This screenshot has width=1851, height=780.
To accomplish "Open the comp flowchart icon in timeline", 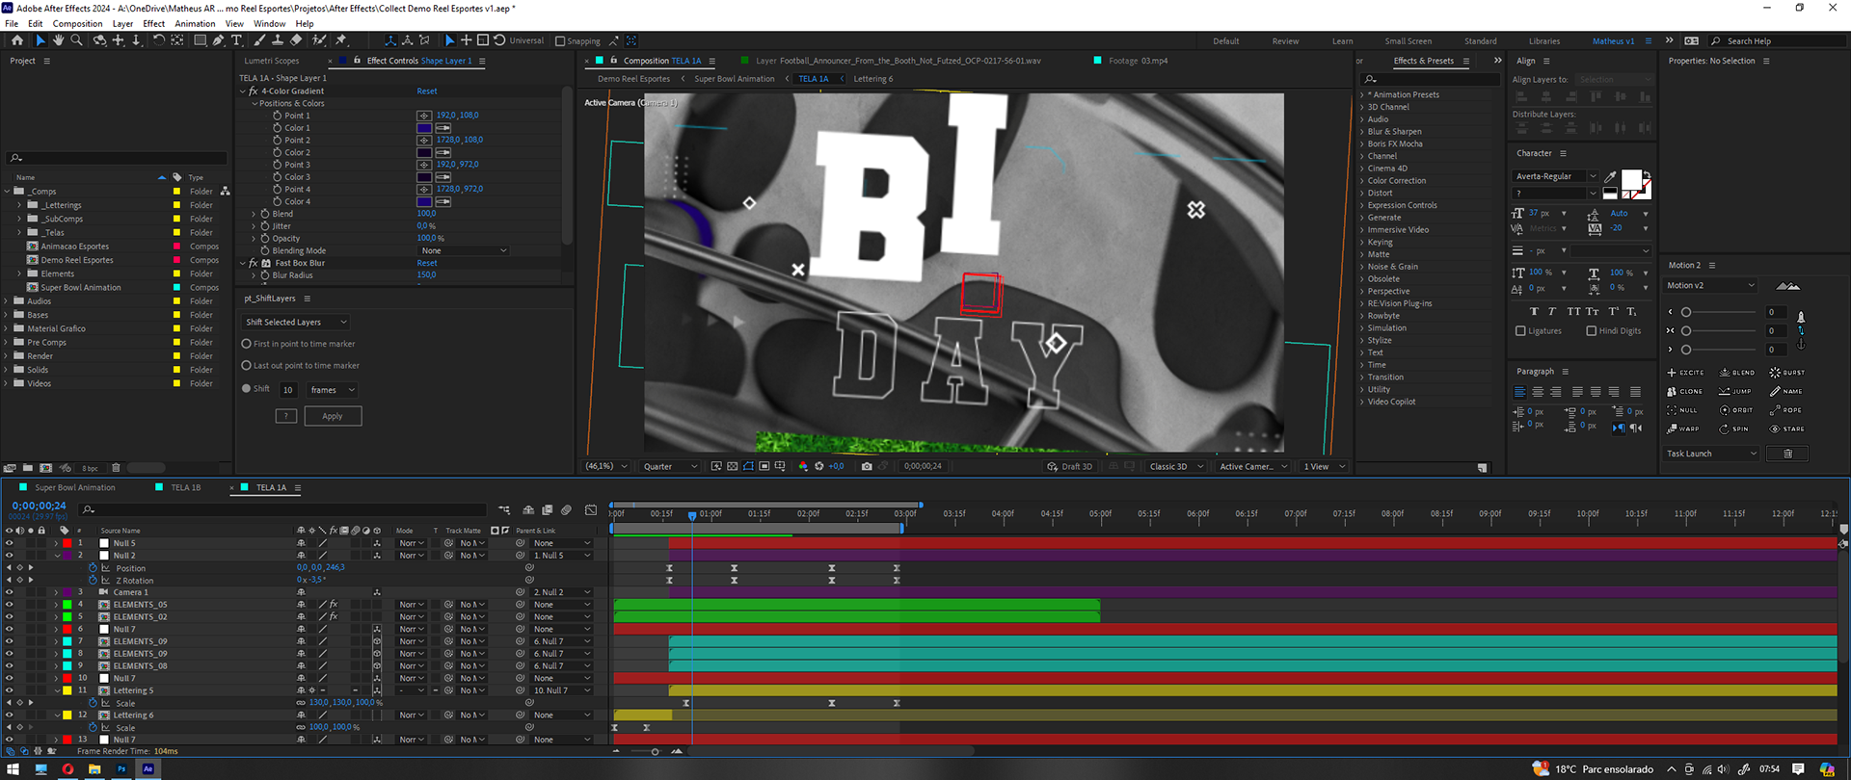I will (504, 509).
